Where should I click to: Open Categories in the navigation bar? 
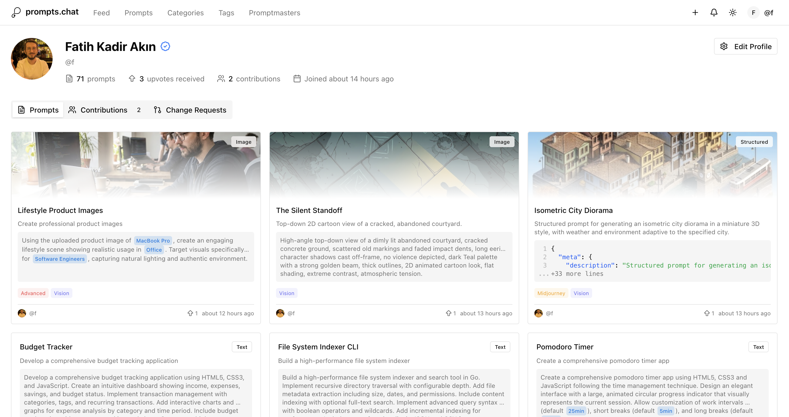[x=186, y=13]
